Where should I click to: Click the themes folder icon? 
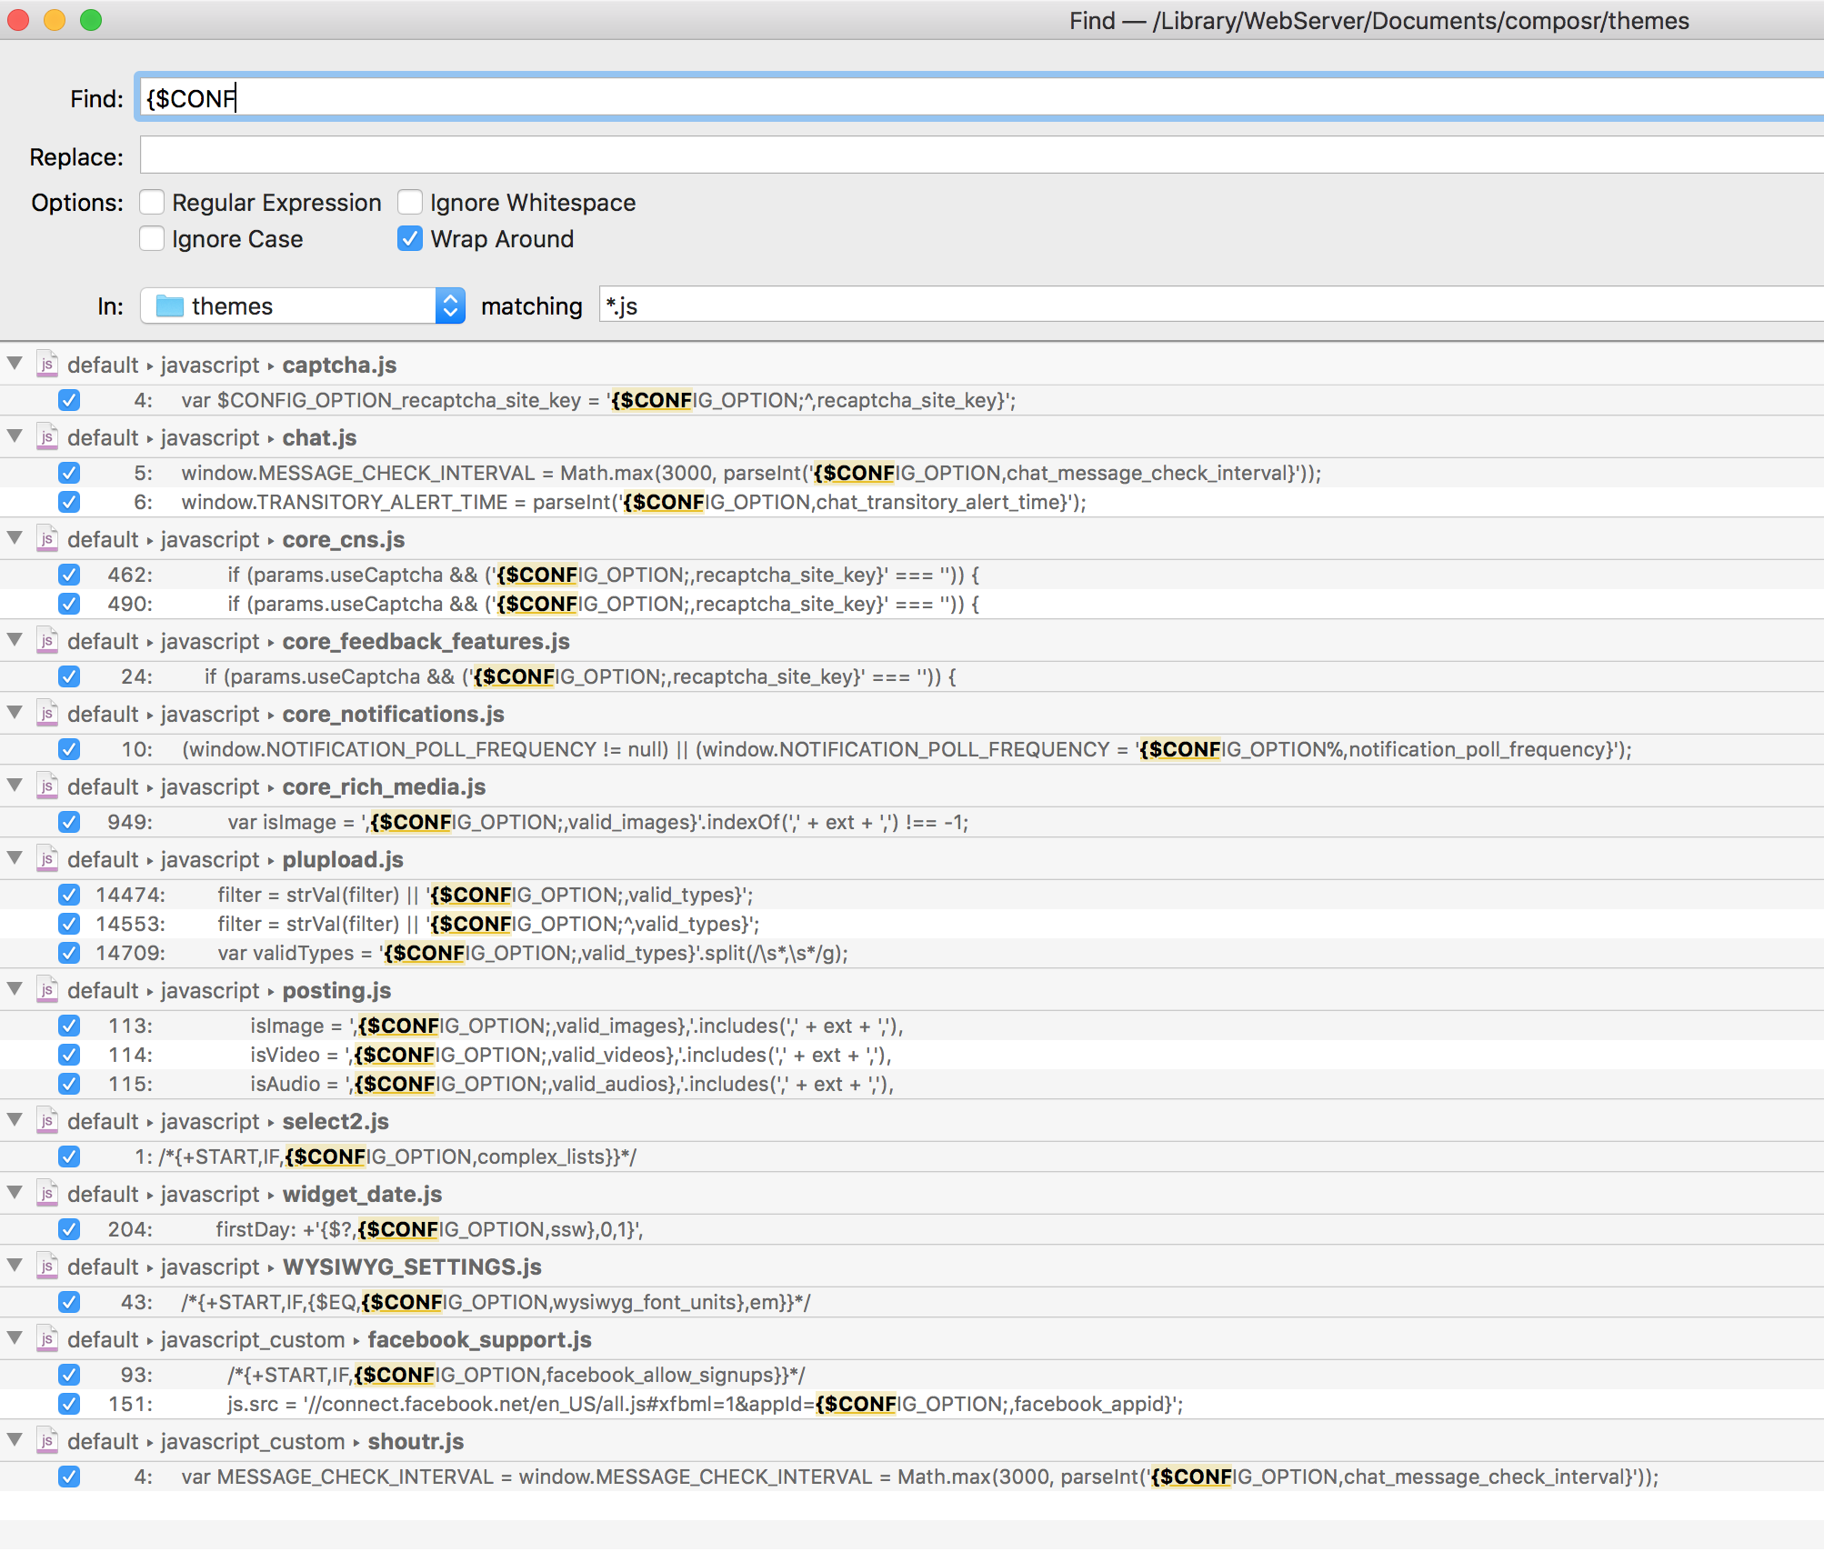(169, 306)
